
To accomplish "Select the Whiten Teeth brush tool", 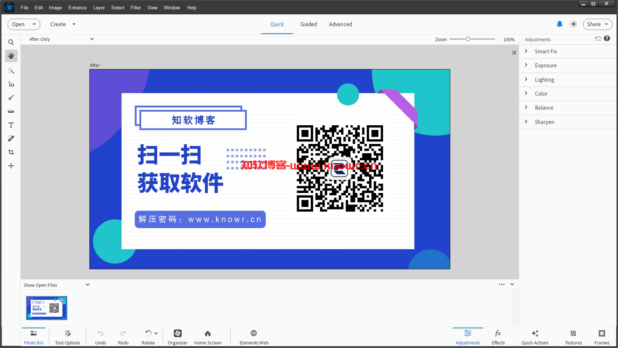I will tap(11, 98).
